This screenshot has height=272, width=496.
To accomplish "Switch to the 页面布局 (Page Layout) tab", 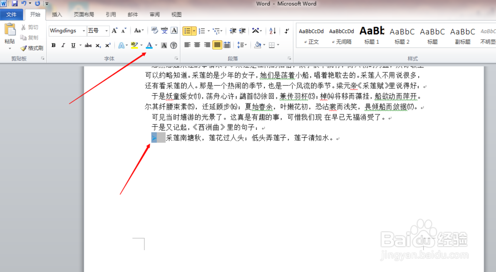I will coord(84,14).
